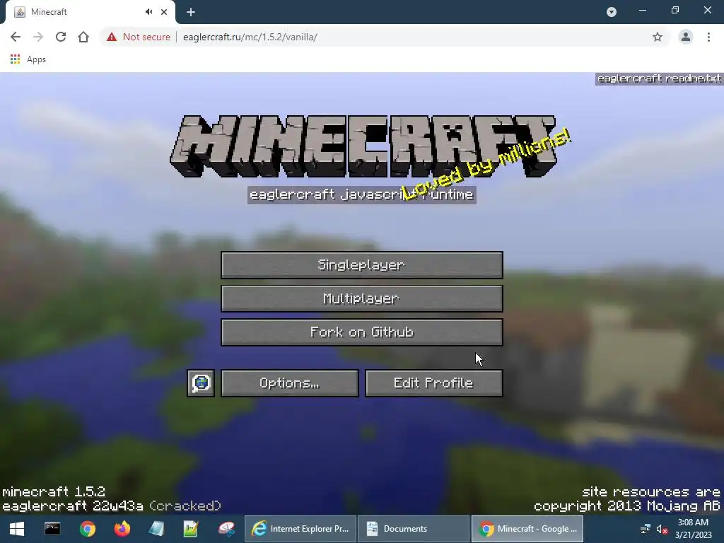Switch to Documents taskbar window
The width and height of the screenshot is (724, 543).
click(414, 529)
